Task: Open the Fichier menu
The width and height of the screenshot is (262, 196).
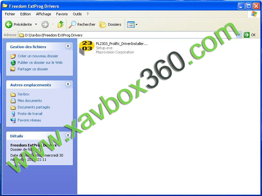Action: point(10,14)
